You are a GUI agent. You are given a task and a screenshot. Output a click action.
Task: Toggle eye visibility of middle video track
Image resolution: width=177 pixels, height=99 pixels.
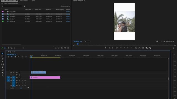click(x=20, y=75)
